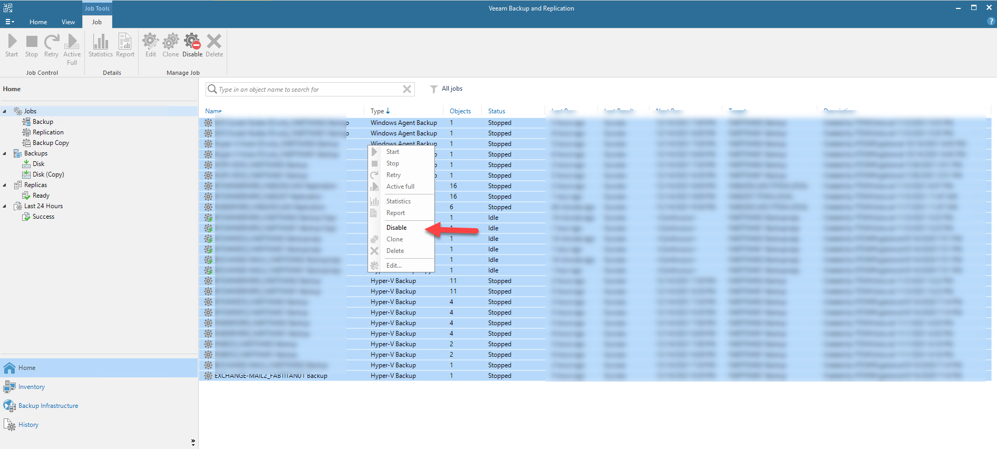The width and height of the screenshot is (997, 449).
Task: Collapse the Backups tree node
Action: pos(5,153)
